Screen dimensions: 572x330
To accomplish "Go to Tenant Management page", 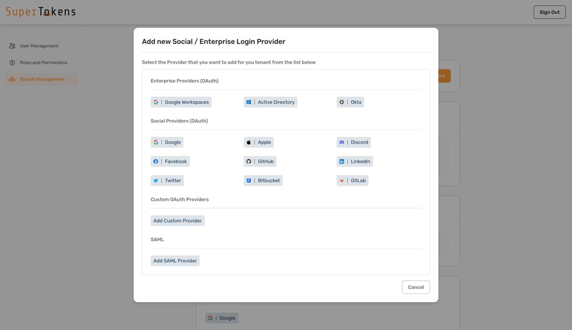I will click(x=42, y=79).
